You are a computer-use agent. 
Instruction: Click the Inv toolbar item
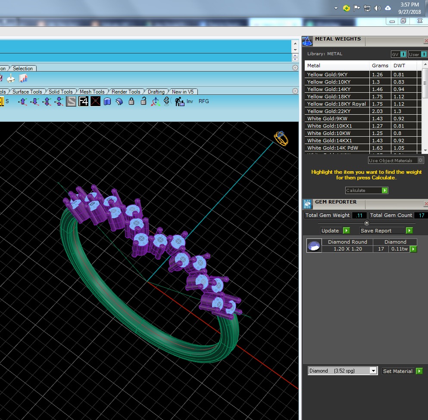click(x=190, y=101)
